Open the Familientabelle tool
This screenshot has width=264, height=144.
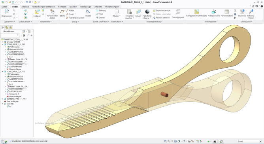coord(226,11)
